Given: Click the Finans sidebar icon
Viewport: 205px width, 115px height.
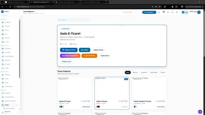Looking at the screenshot, I should 3,83.
